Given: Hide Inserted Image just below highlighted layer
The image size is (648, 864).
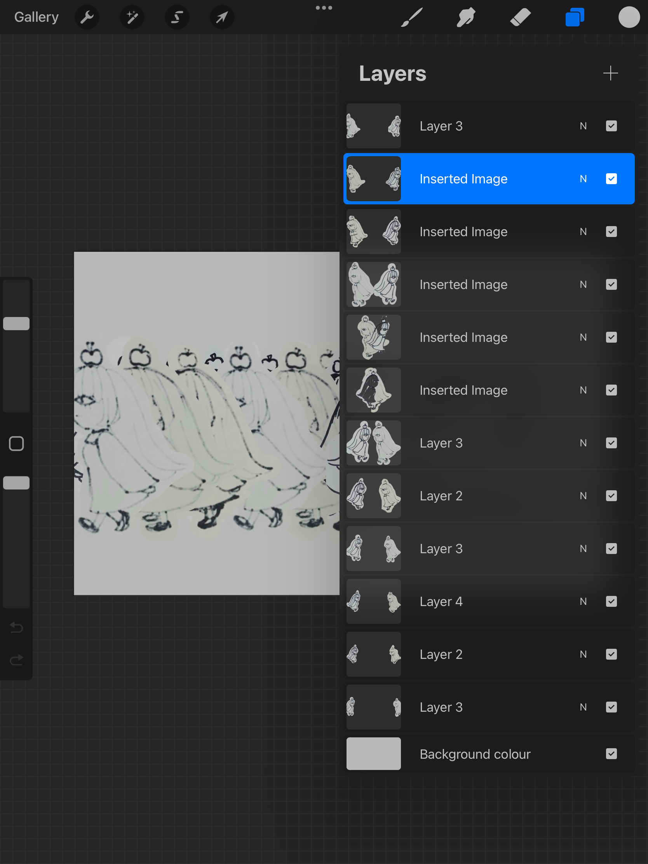Looking at the screenshot, I should 611,232.
